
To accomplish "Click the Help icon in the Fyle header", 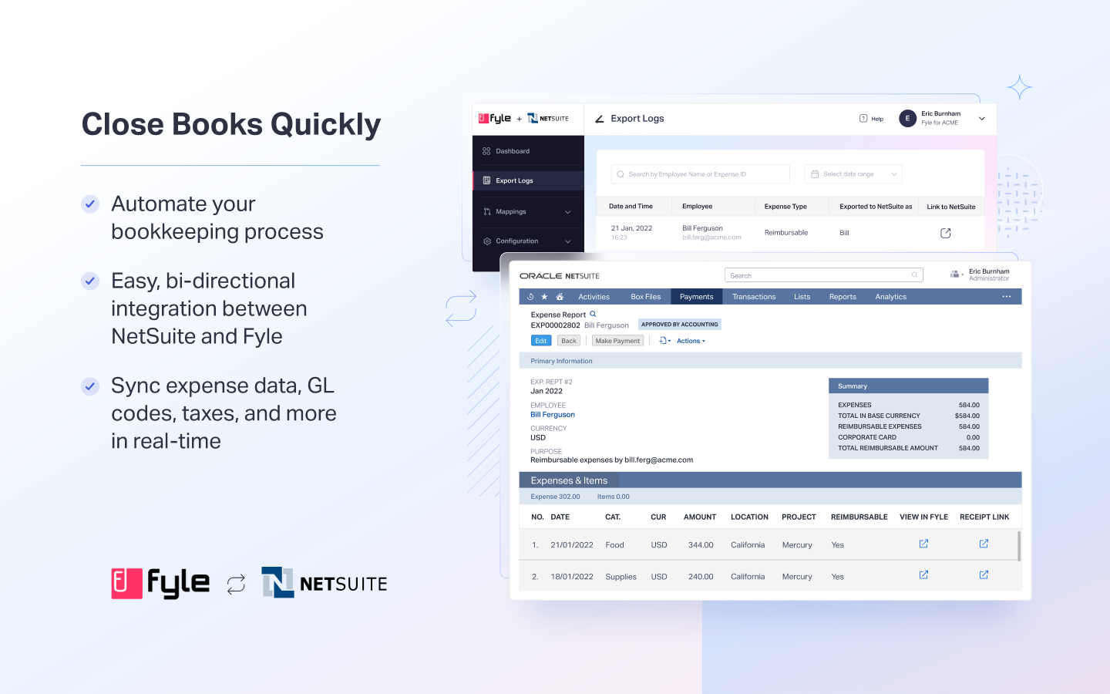I will coord(863,119).
